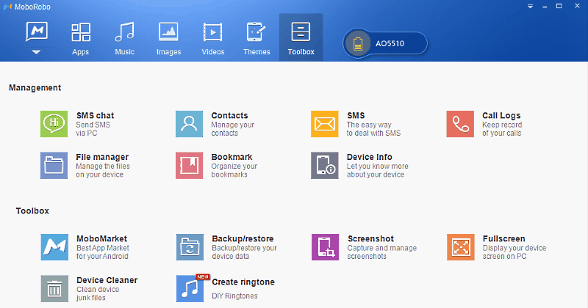The height and width of the screenshot is (308, 588).
Task: Click the Fullscreen title label
Action: (x=503, y=239)
